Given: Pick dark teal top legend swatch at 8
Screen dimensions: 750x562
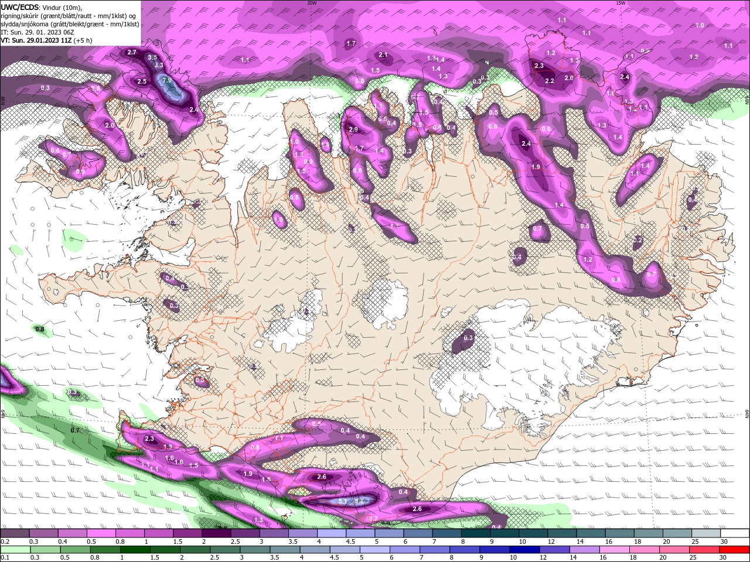Looking at the screenshot, I should click(x=475, y=533).
